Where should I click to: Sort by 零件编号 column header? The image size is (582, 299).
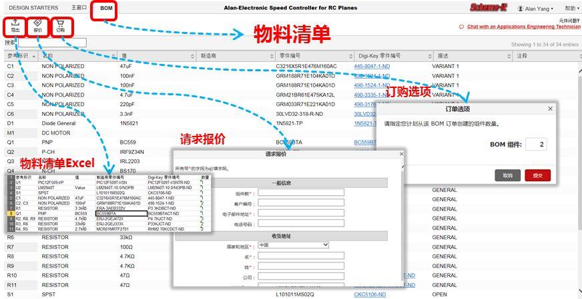(x=314, y=56)
